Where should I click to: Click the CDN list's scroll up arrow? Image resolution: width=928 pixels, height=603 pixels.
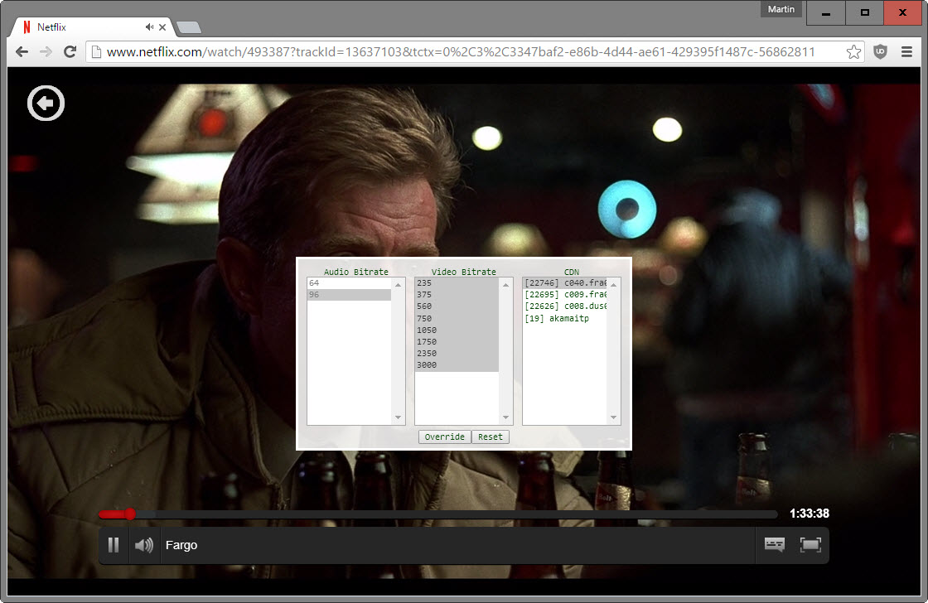[x=614, y=285]
